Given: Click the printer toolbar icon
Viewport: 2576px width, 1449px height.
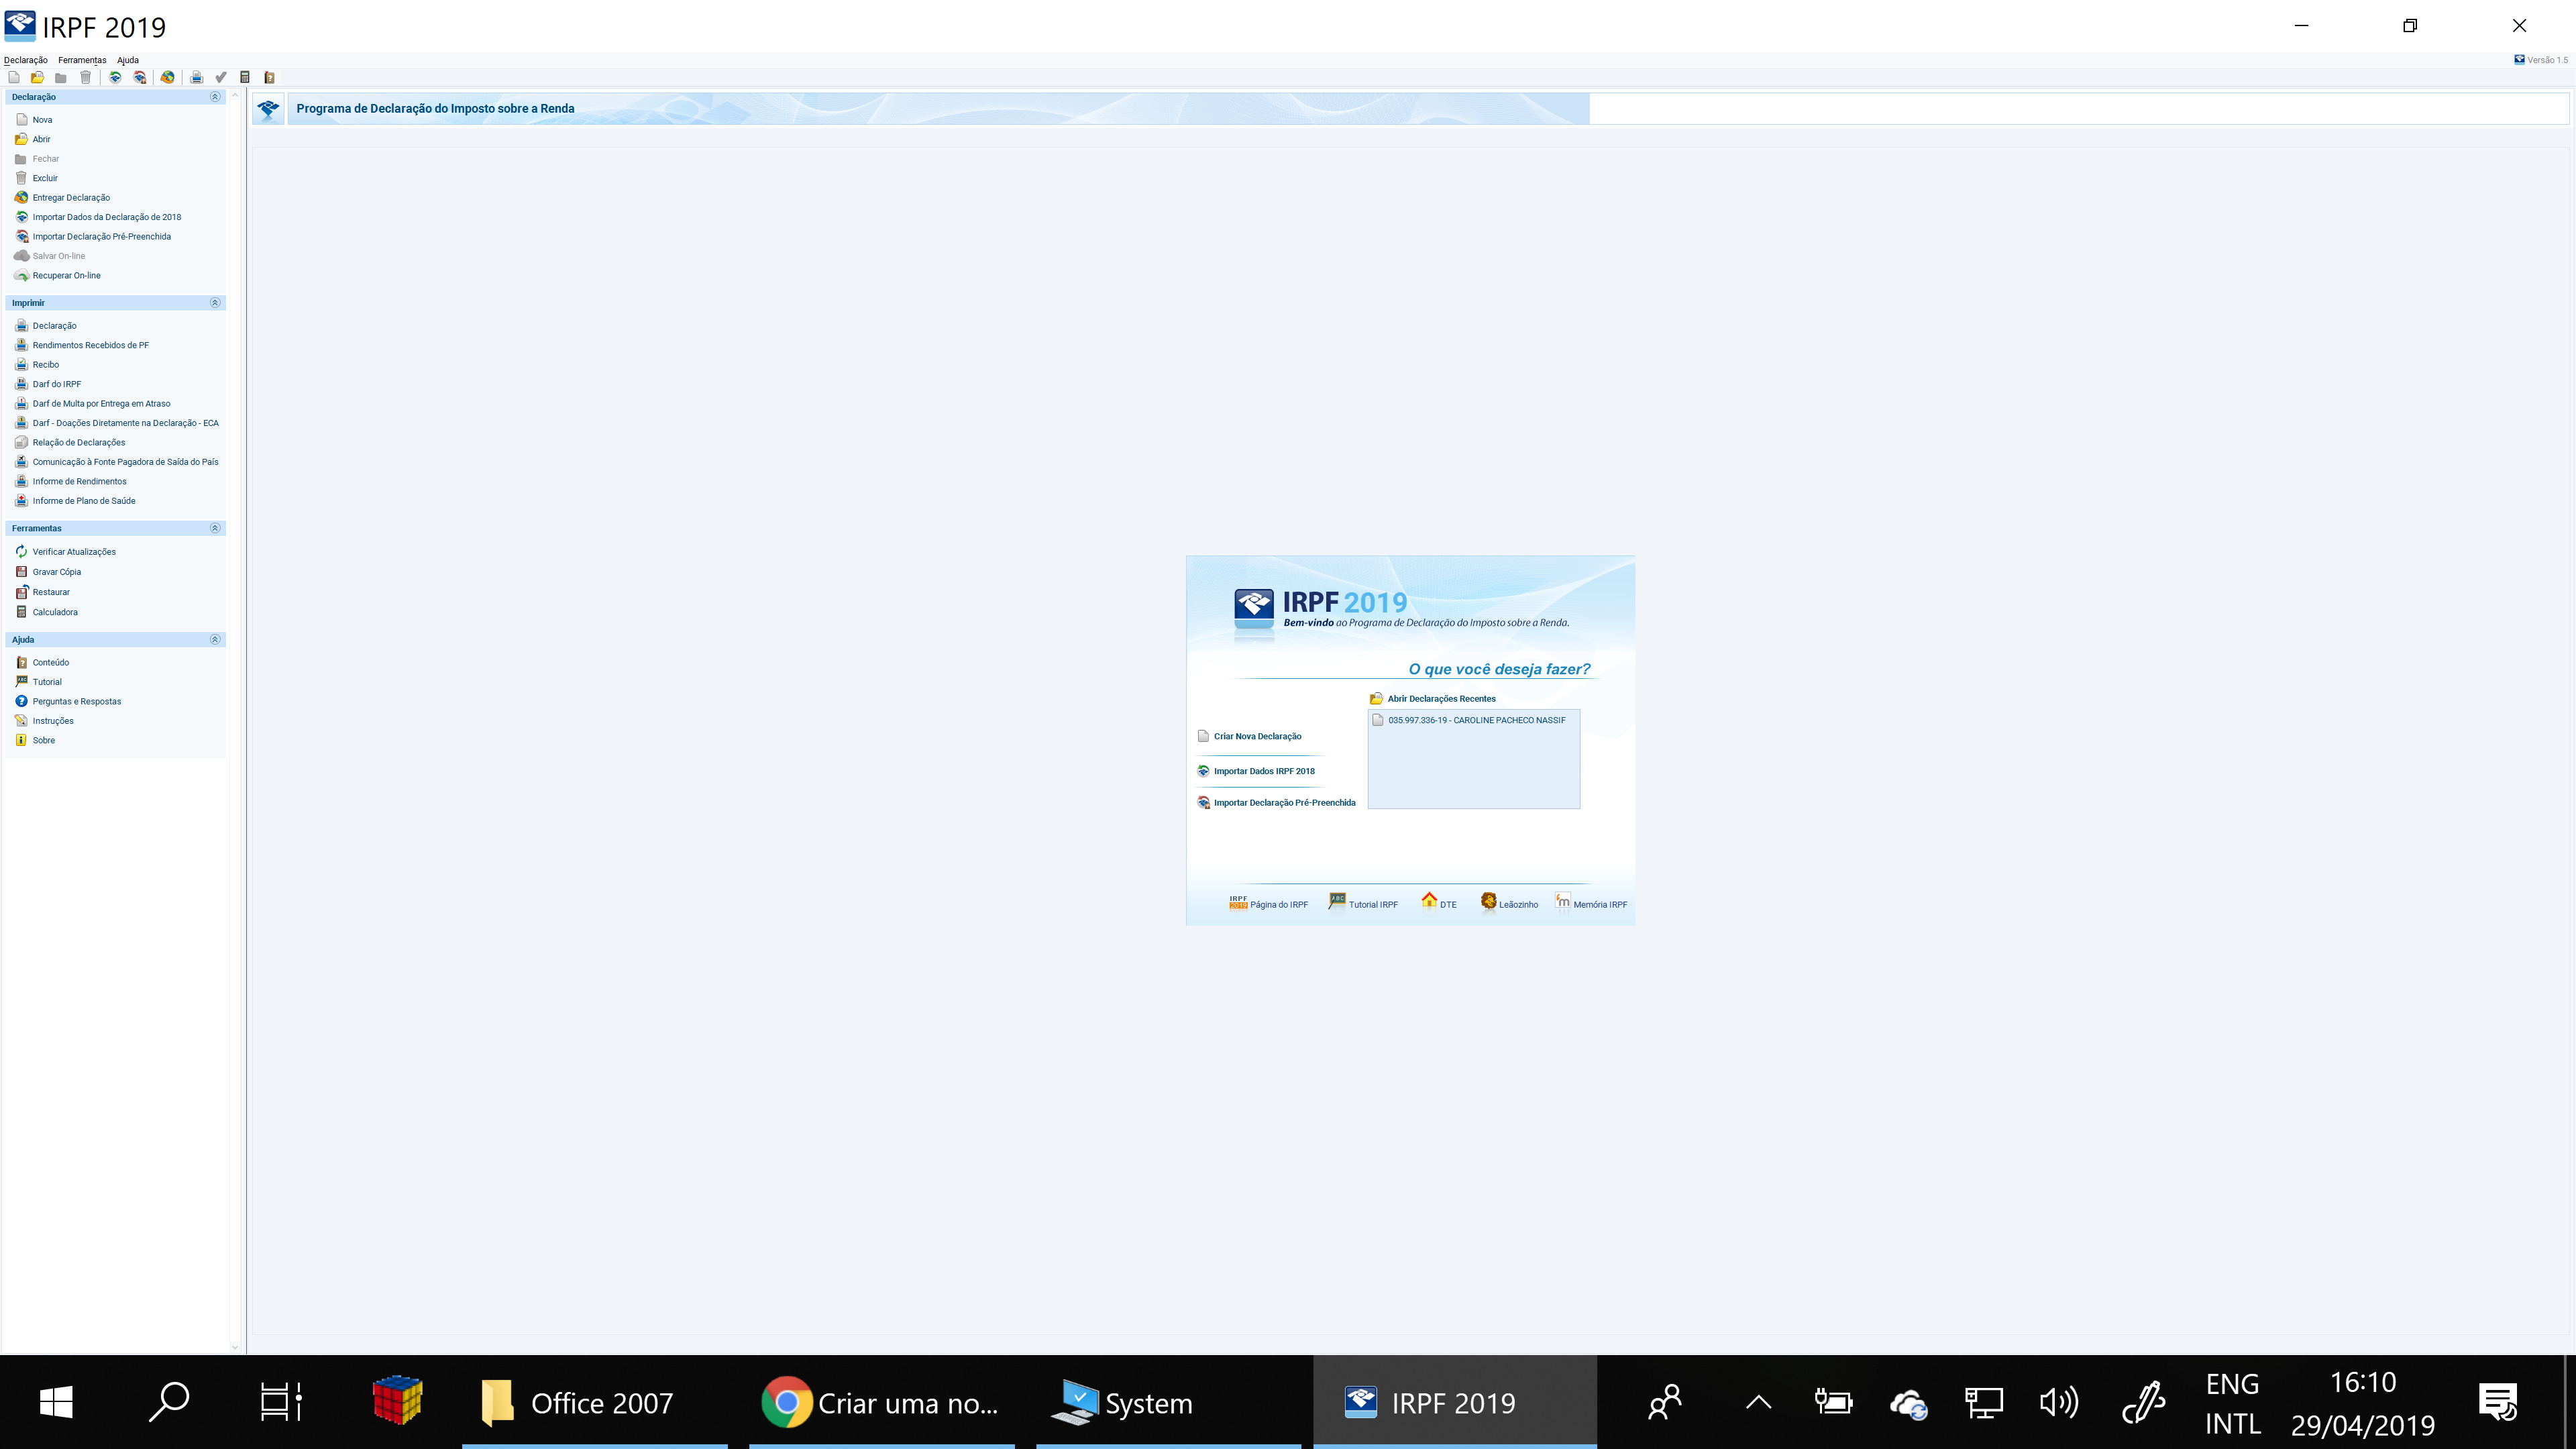Looking at the screenshot, I should tap(197, 77).
